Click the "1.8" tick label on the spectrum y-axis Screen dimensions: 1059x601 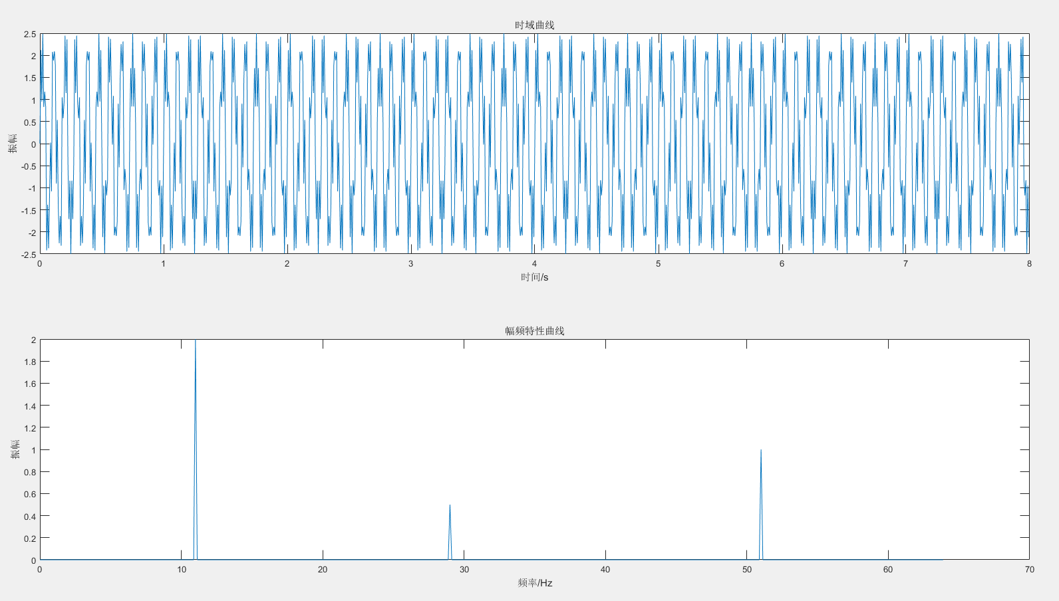pyautogui.click(x=30, y=362)
